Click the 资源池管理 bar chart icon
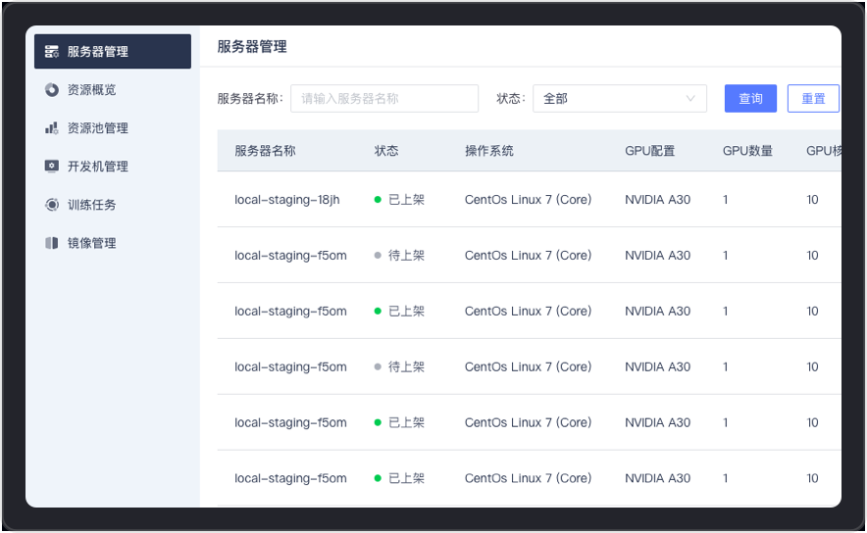The image size is (867, 533). [51, 128]
